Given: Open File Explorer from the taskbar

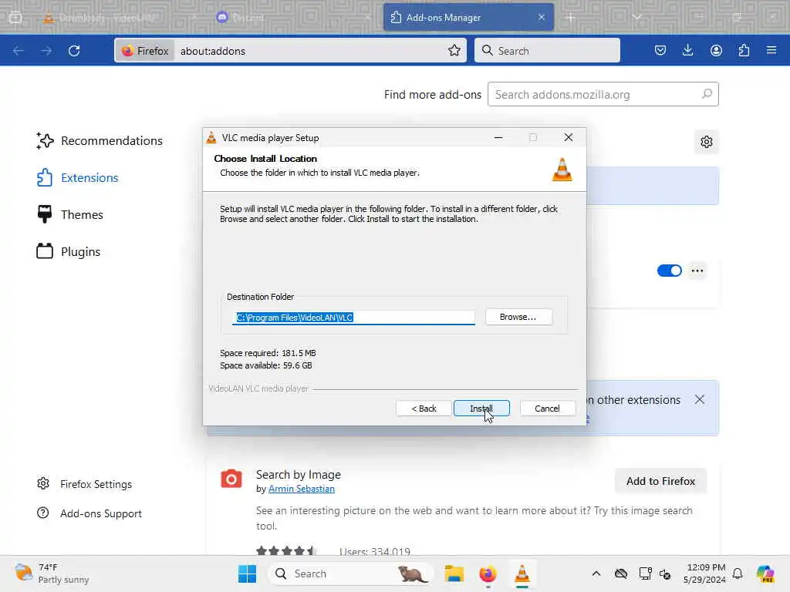Looking at the screenshot, I should [x=454, y=573].
